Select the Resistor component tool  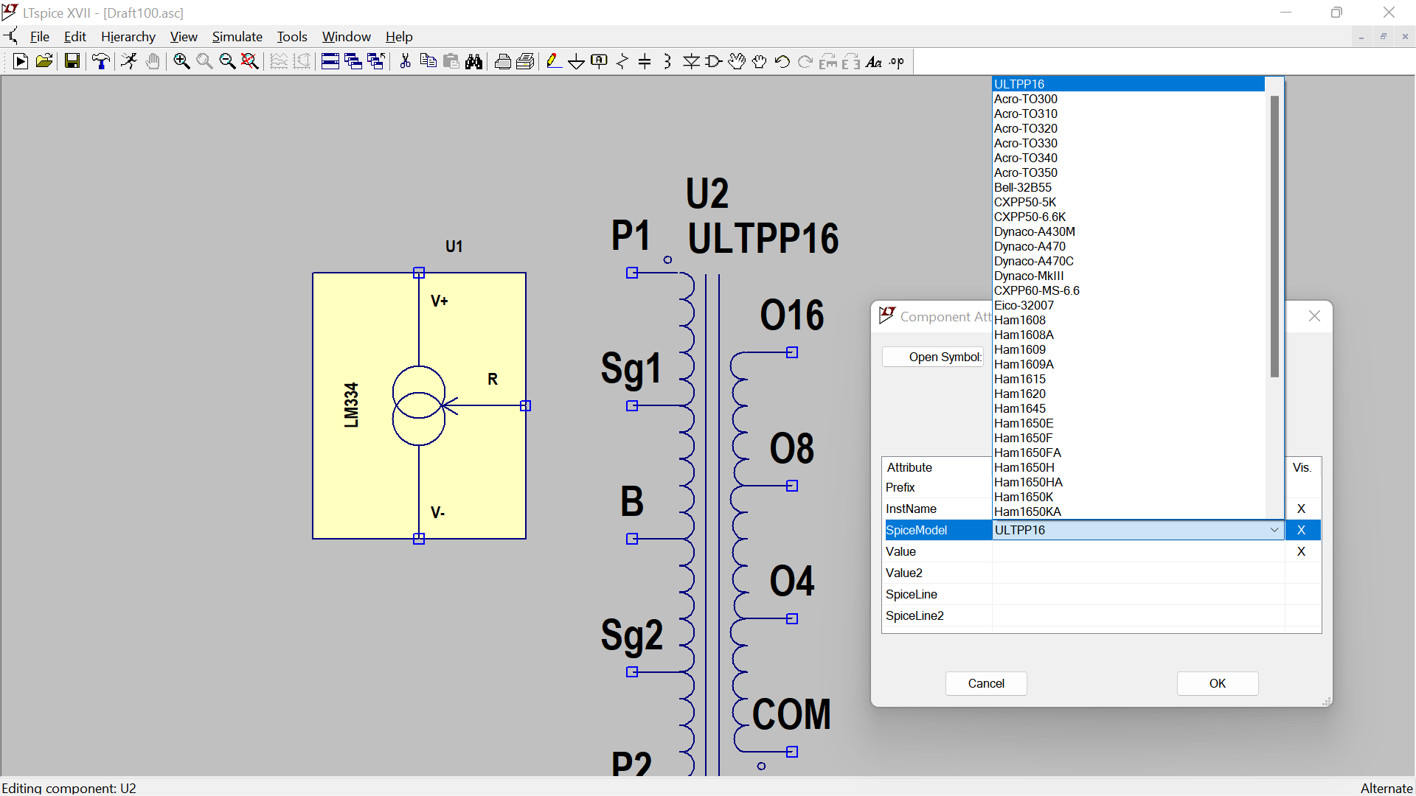coord(622,62)
